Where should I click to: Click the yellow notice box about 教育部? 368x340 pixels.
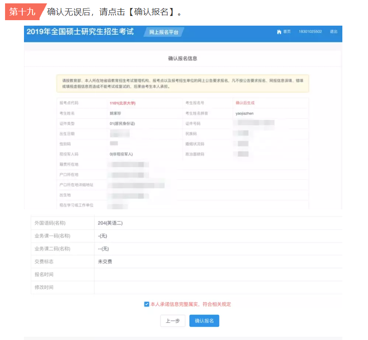pos(183,83)
